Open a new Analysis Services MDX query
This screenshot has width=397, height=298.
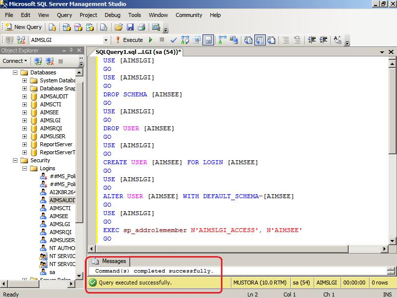[x=67, y=27]
